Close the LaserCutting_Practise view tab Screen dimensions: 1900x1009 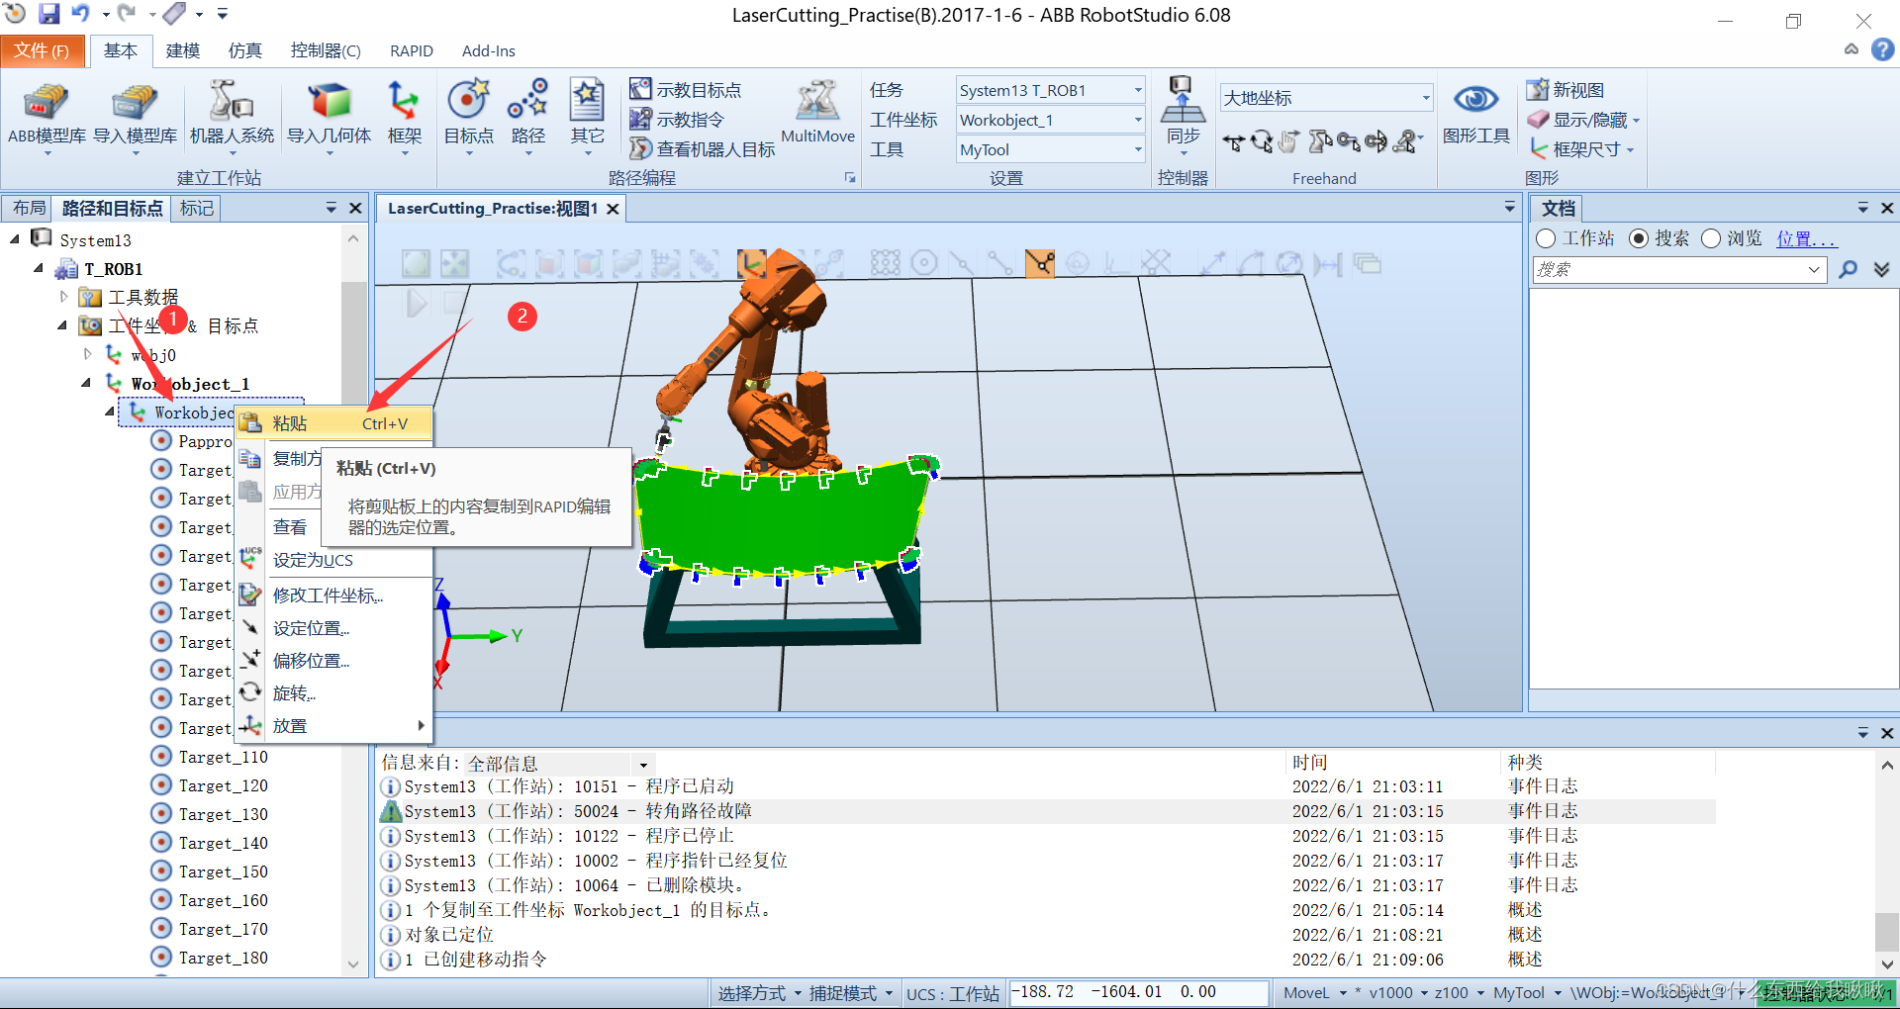613,209
